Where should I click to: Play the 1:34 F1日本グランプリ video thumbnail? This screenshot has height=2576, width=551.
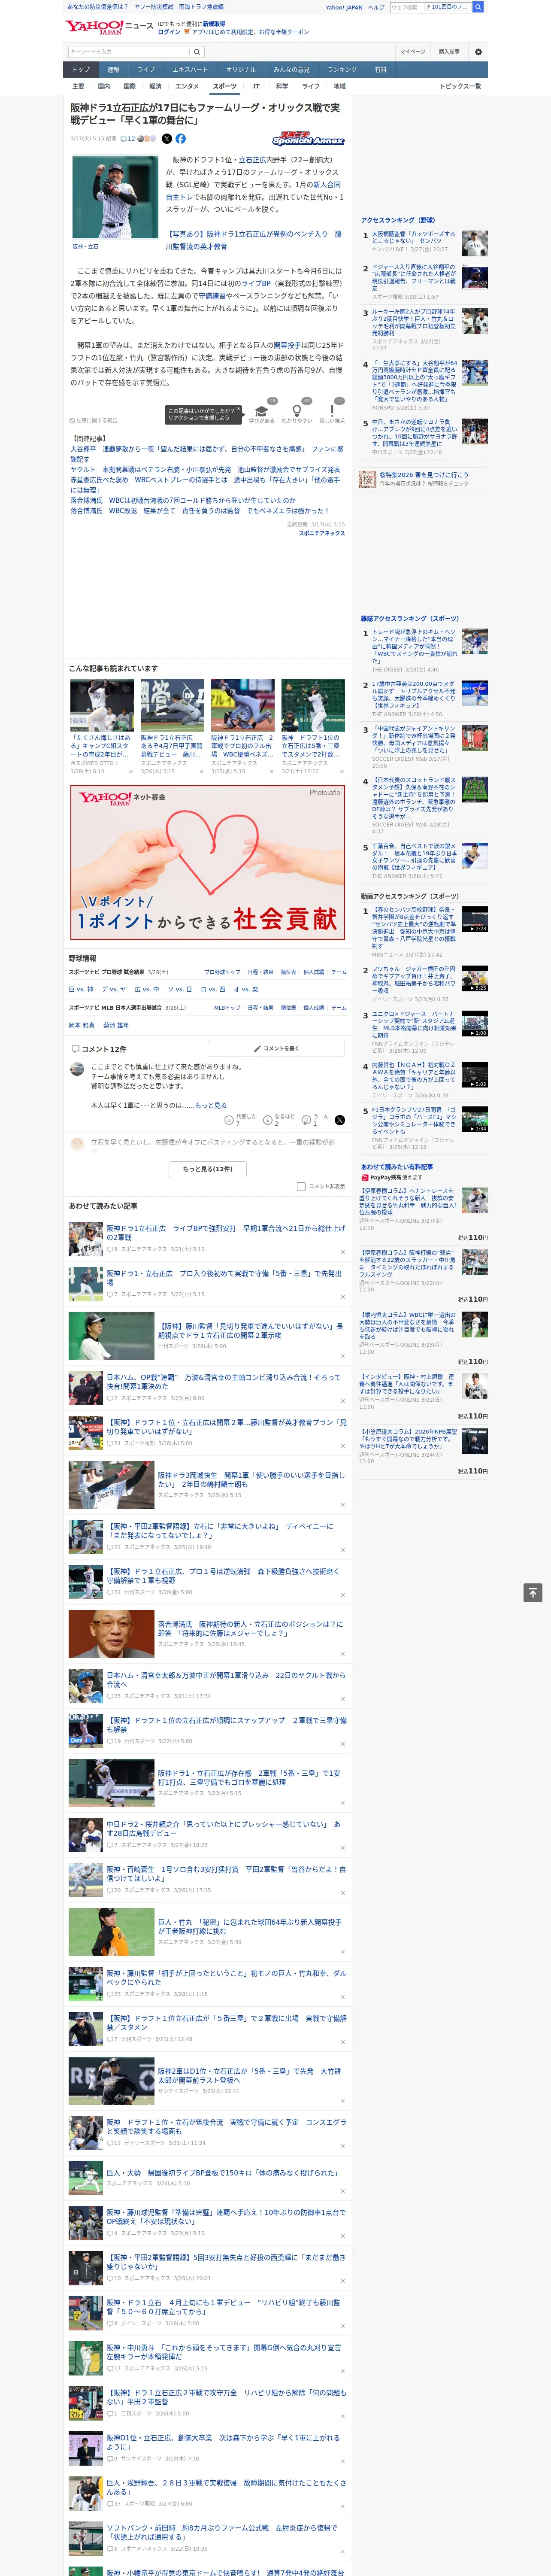click(x=474, y=1119)
